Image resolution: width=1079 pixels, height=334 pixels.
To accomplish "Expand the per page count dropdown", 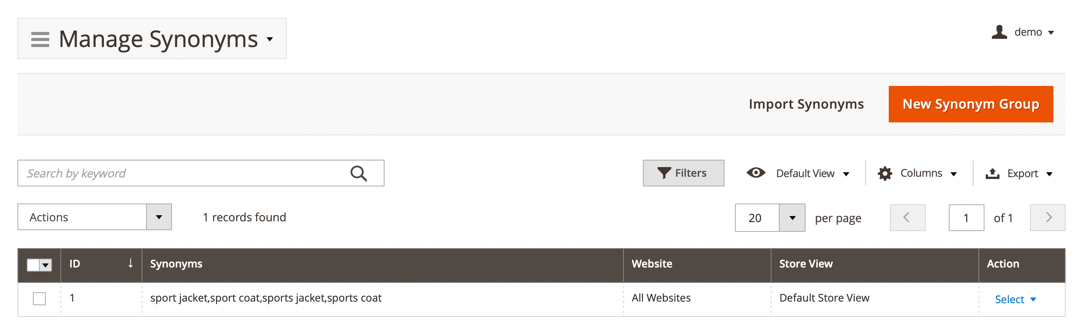I will coord(792,218).
